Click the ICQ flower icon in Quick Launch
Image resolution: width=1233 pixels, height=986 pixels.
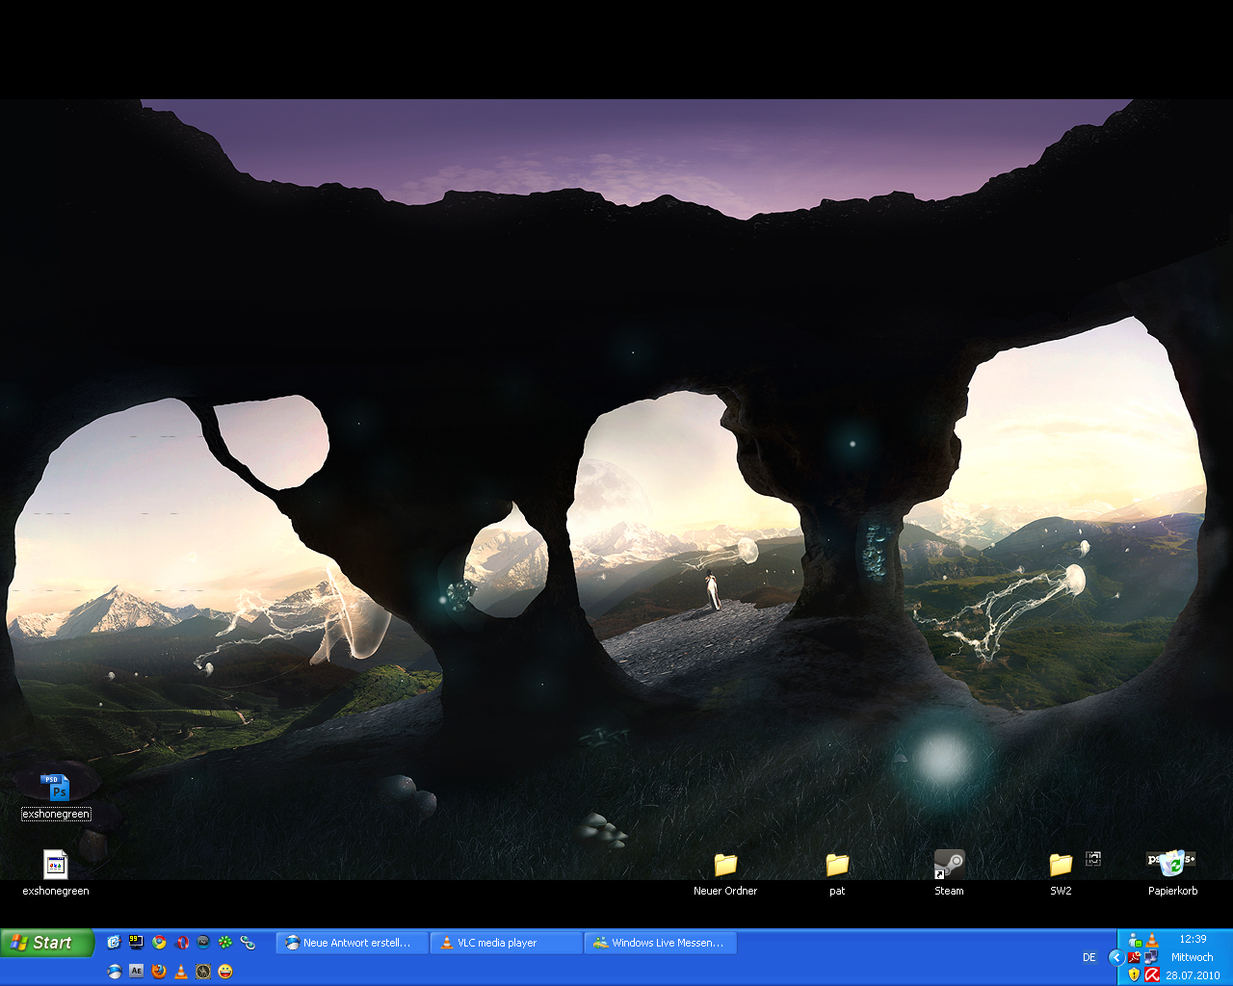pyautogui.click(x=225, y=943)
